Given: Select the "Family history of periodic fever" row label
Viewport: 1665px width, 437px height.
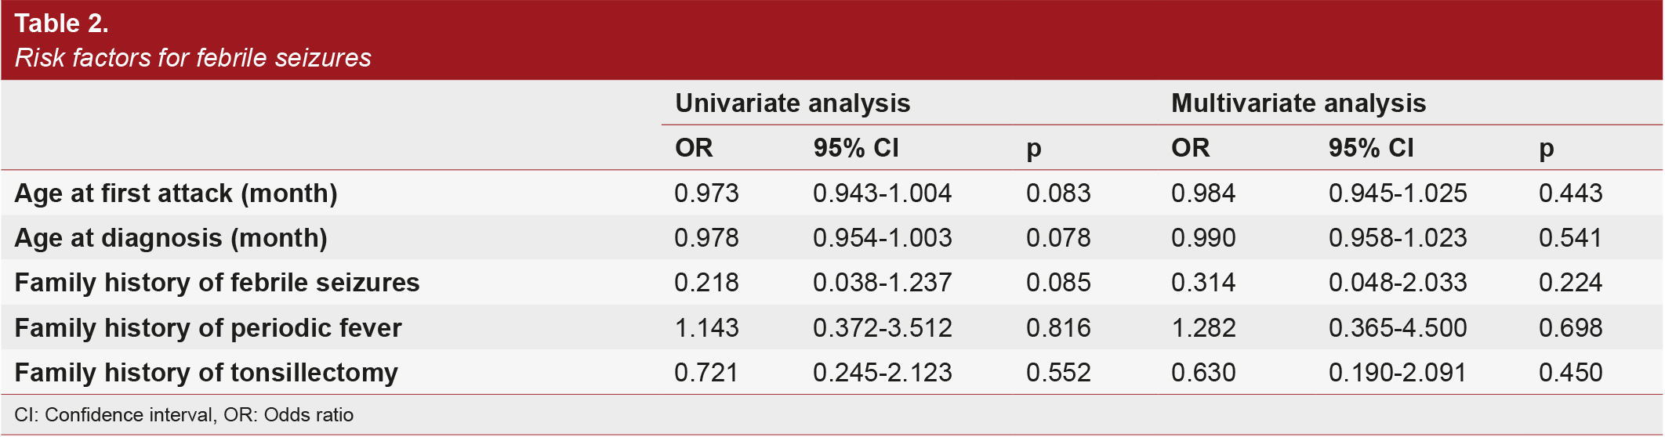Looking at the screenshot, I should click(208, 328).
